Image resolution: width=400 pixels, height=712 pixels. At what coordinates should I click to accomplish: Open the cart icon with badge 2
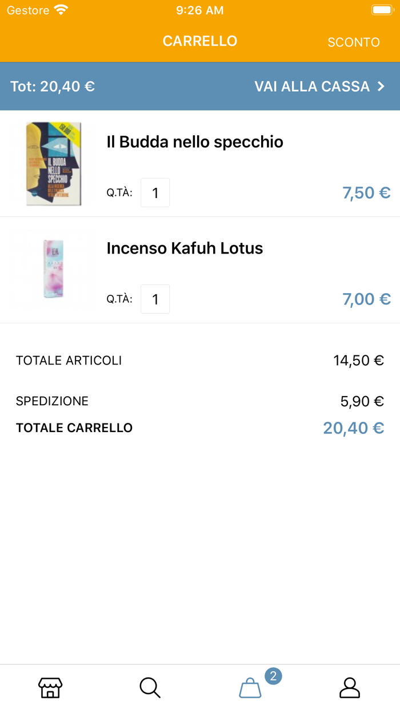(x=250, y=690)
